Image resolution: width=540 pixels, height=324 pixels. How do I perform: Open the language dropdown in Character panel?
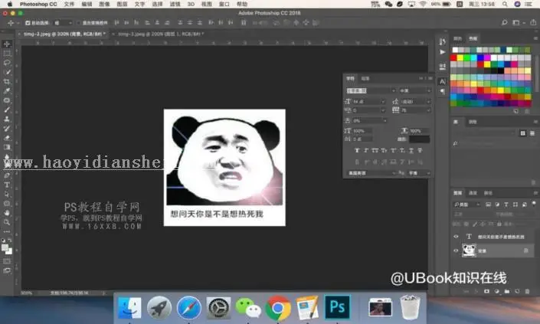tap(371, 173)
